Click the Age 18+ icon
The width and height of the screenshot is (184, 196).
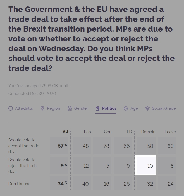coord(126,108)
